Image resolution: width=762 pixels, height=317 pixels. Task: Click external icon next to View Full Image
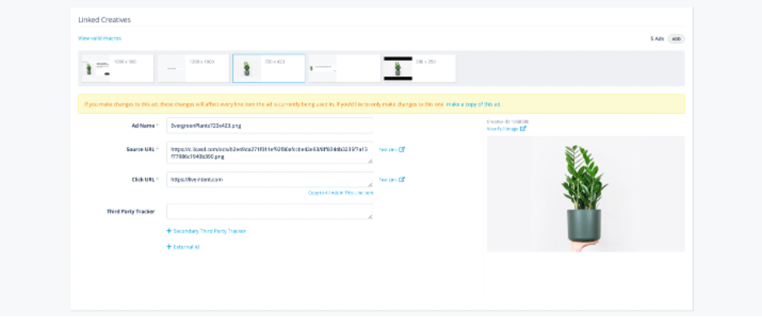tap(523, 128)
